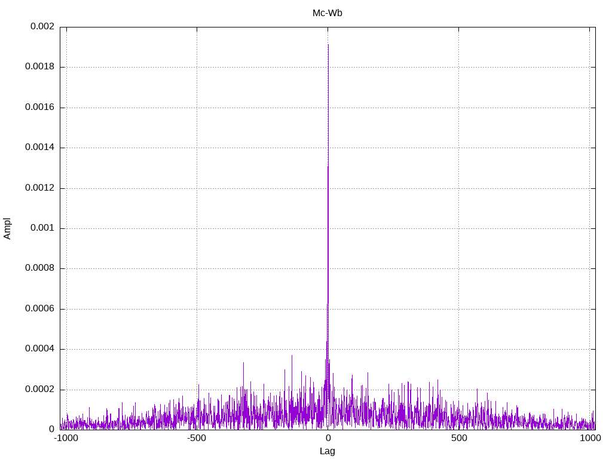Click the 500 x-axis tick label
Image resolution: width=612 pixels, height=459 pixels.
pyautogui.click(x=458, y=438)
